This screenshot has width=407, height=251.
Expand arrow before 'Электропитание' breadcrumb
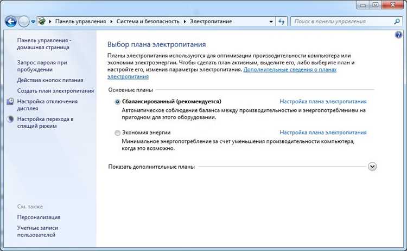[185, 22]
